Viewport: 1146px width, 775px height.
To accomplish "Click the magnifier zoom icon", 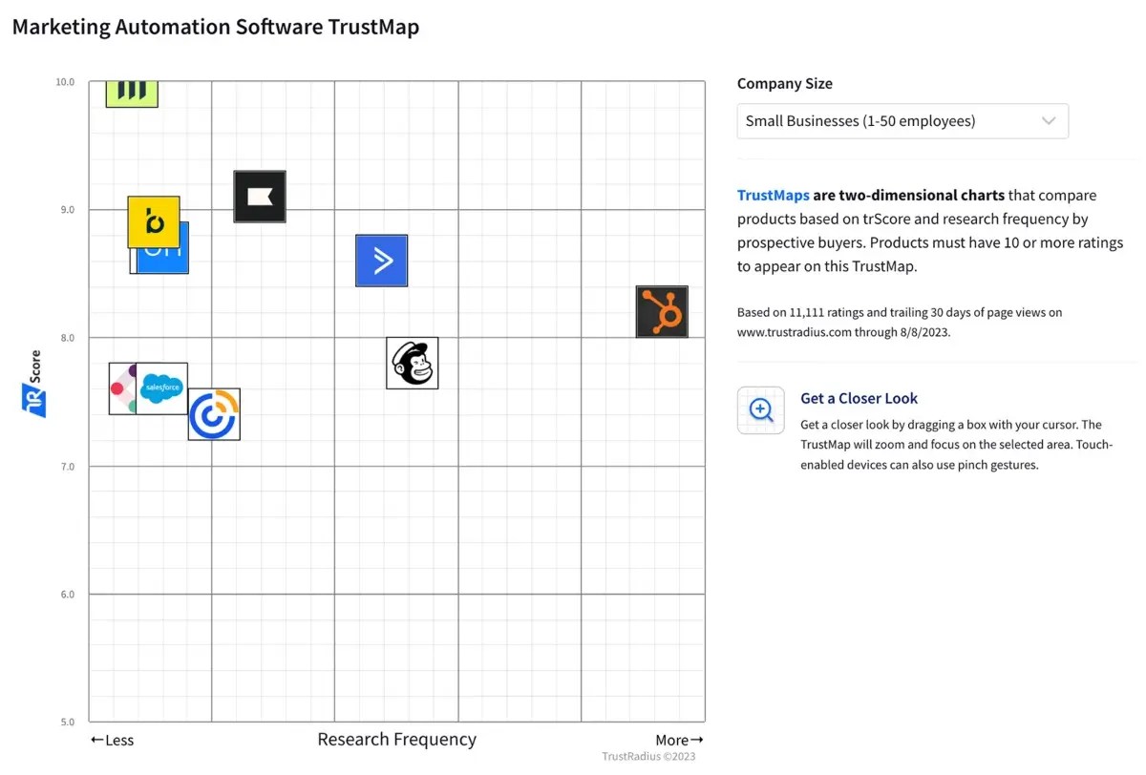I will pos(761,410).
